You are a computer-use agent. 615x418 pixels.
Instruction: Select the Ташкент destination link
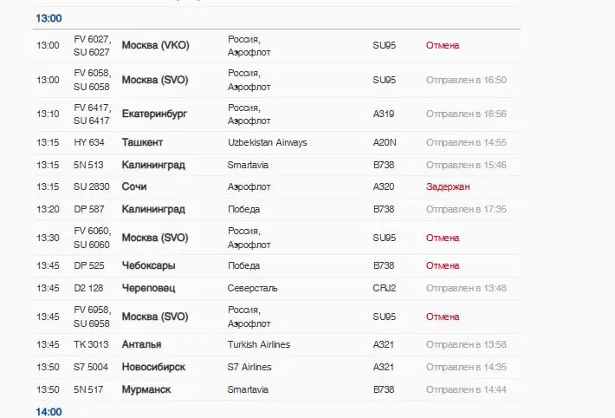click(142, 142)
